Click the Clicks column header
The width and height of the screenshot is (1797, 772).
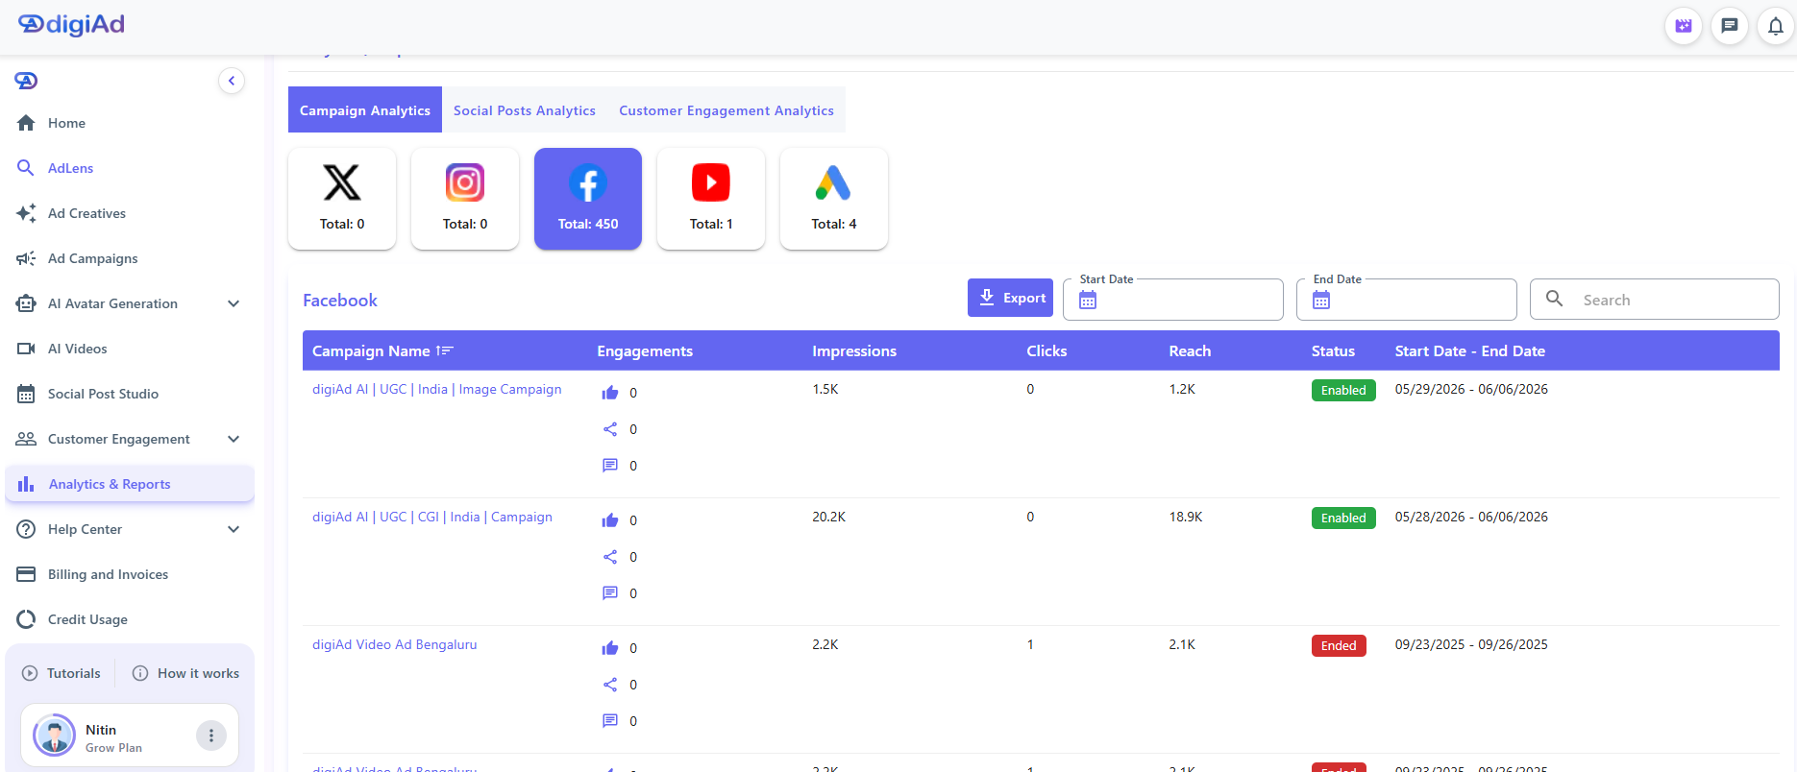pyautogui.click(x=1046, y=351)
